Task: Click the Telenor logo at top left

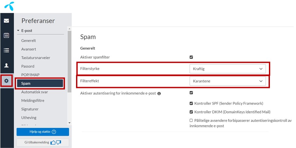Action: click(x=9, y=6)
